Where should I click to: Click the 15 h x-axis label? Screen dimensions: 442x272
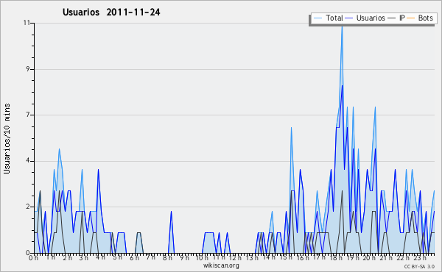coord(286,257)
